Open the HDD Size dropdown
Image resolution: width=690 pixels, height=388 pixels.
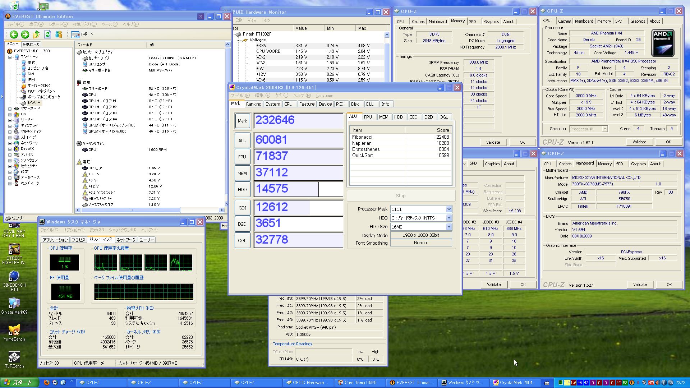tap(449, 227)
